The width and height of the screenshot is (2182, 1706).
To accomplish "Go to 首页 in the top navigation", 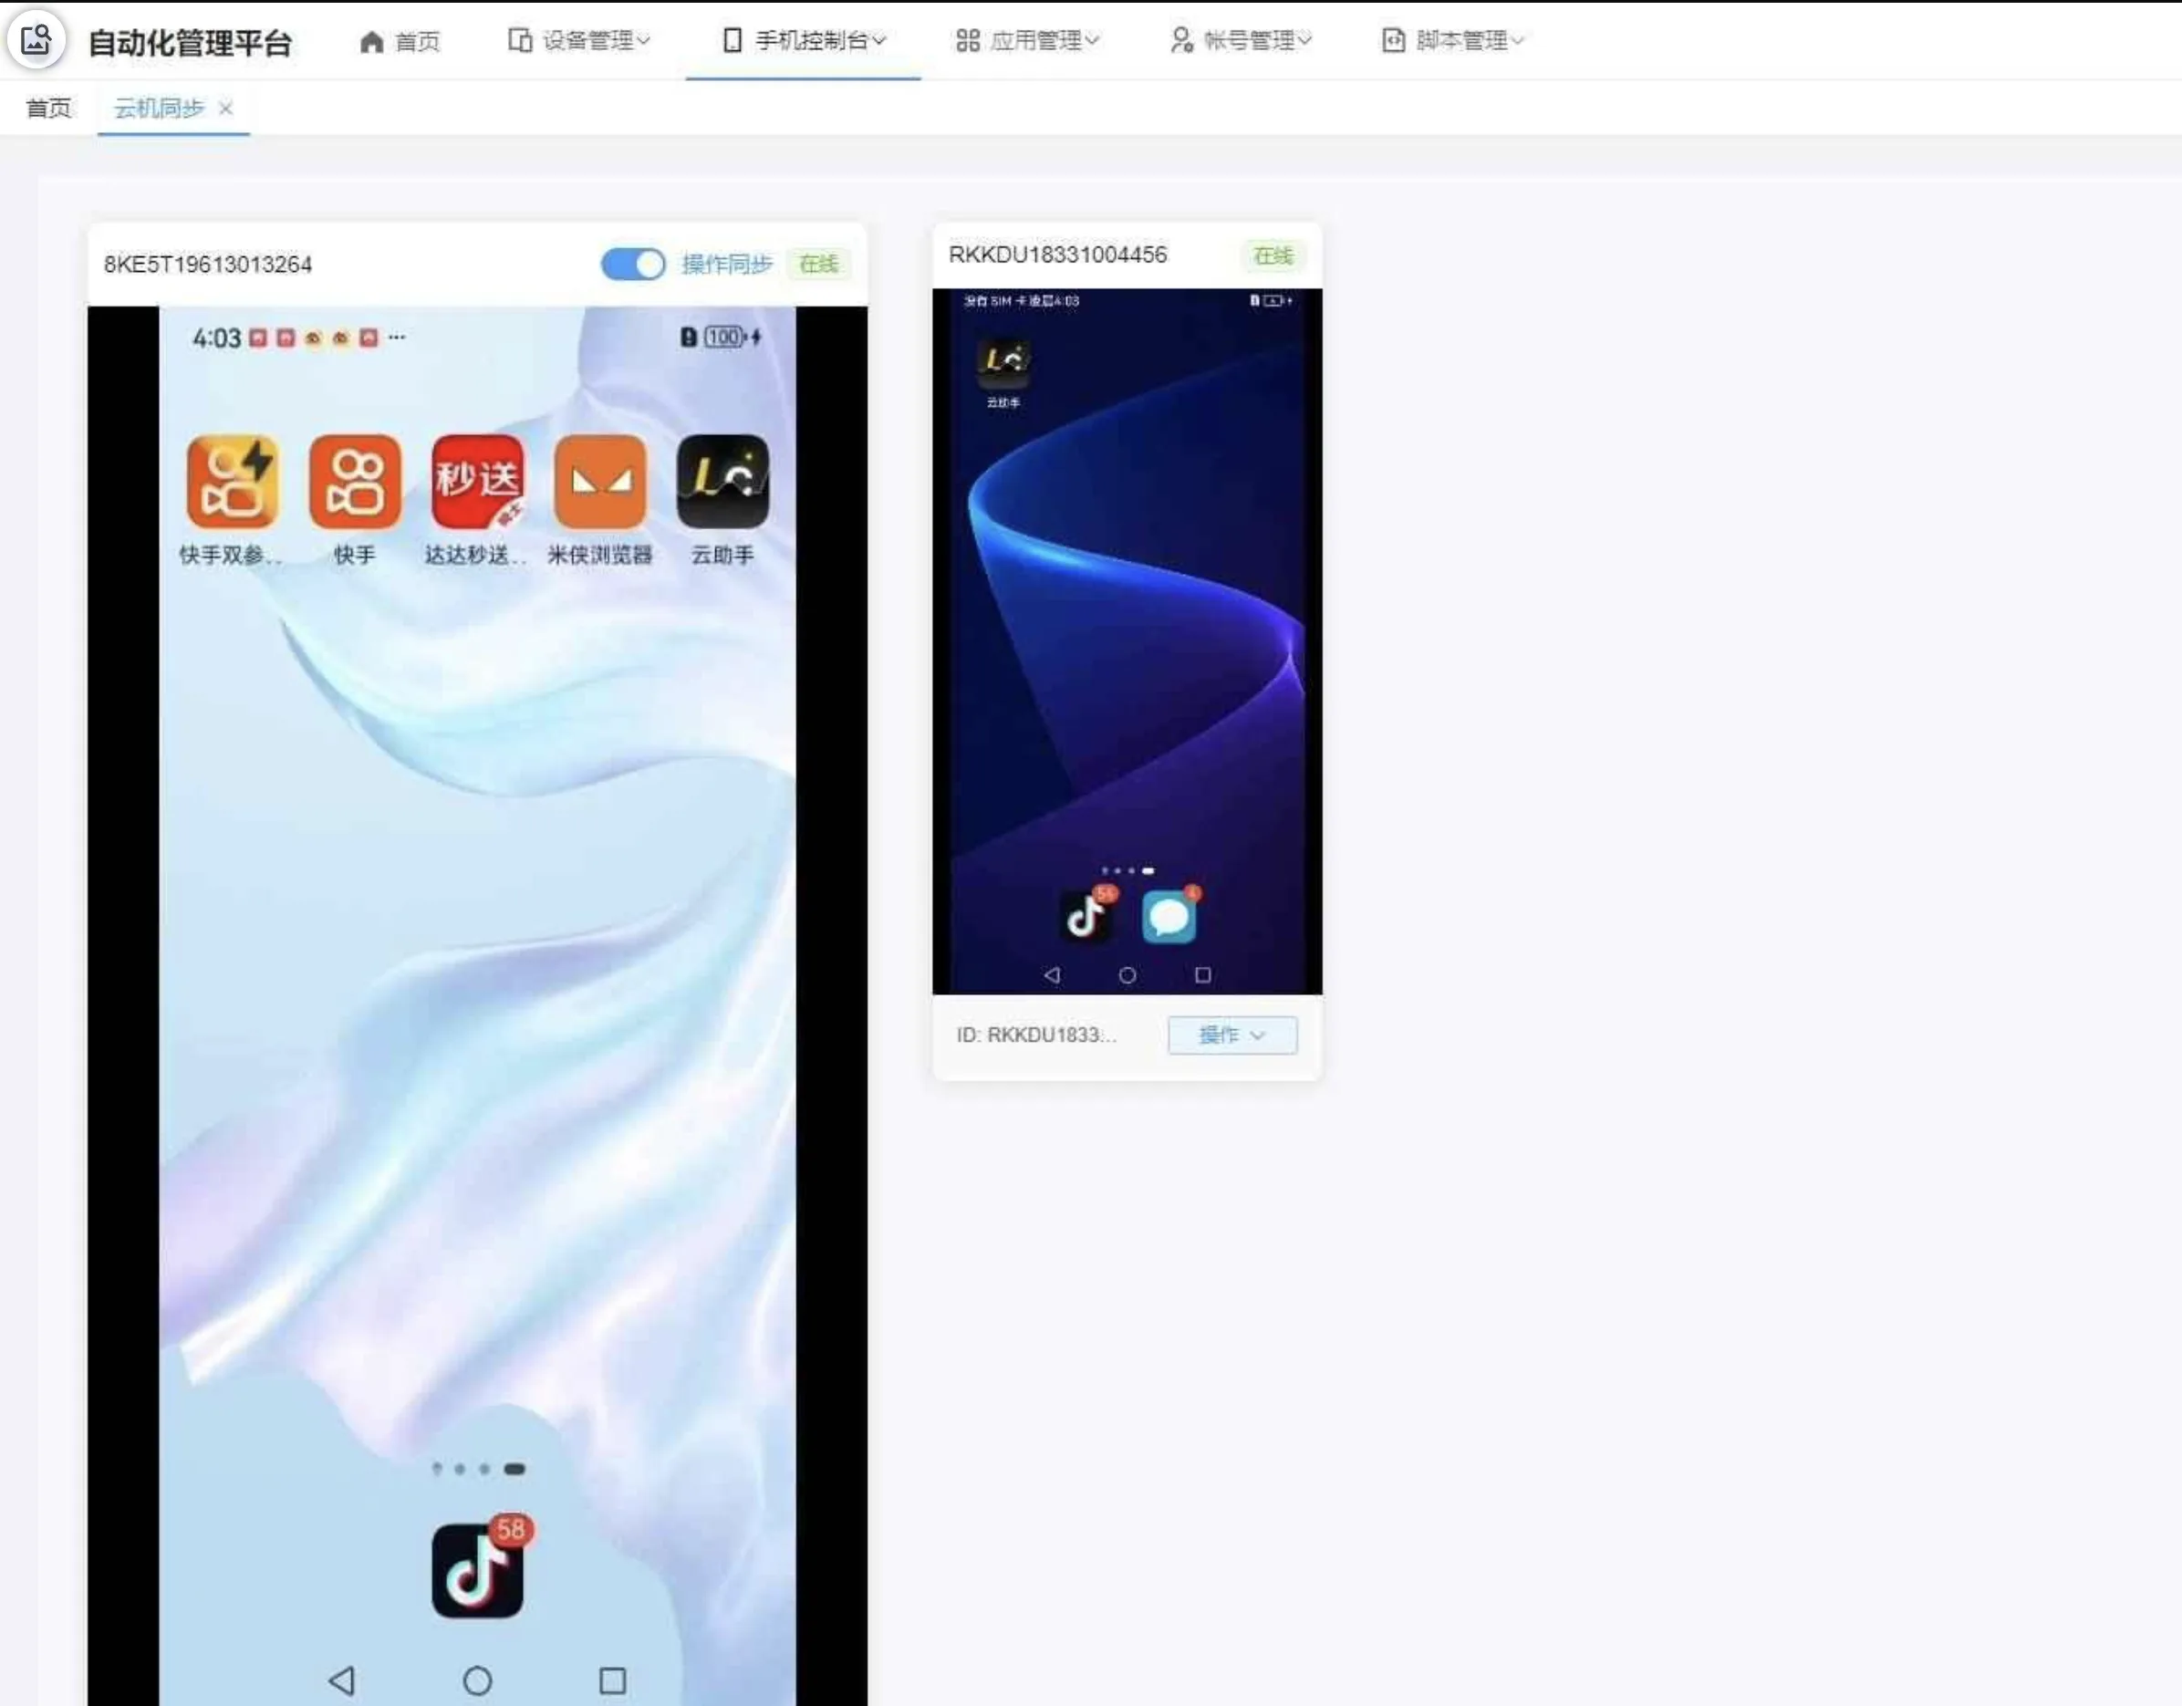I will pyautogui.click(x=400, y=41).
